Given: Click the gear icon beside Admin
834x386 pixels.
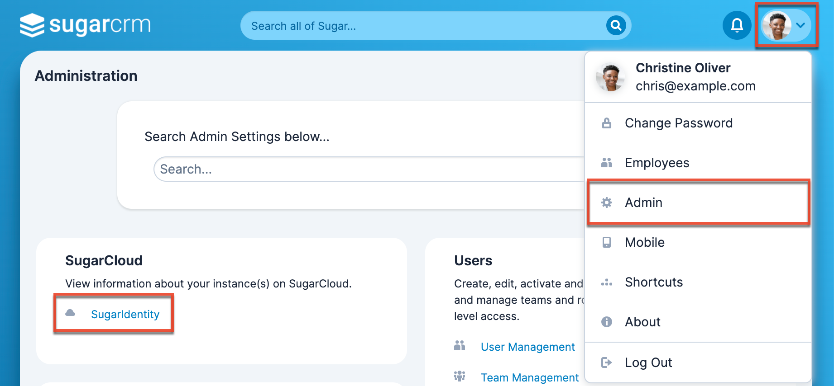Looking at the screenshot, I should point(607,202).
